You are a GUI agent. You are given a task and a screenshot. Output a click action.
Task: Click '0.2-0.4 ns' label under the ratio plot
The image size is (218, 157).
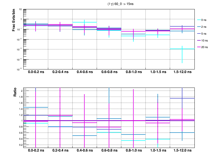[x=60, y=151]
